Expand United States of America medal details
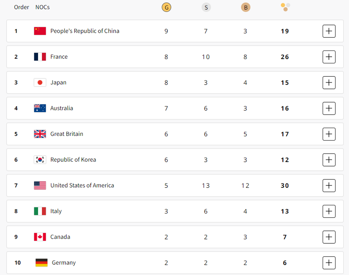 tap(329, 185)
